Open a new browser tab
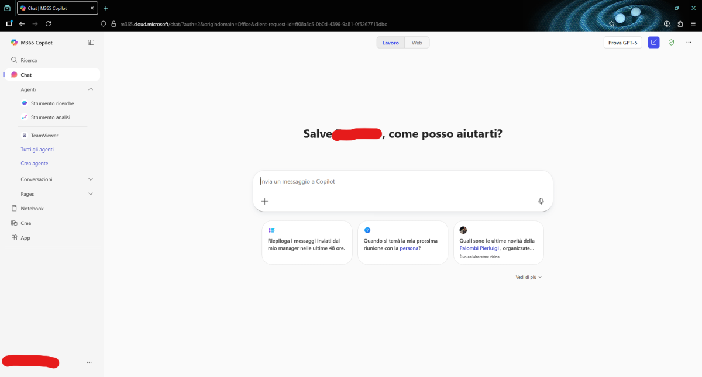 [x=106, y=8]
